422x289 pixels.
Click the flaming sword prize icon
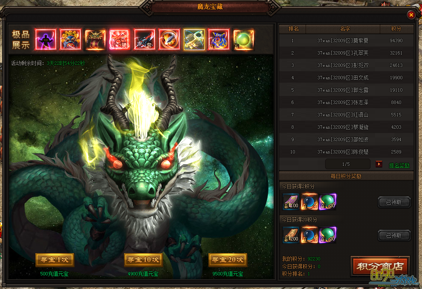(x=169, y=40)
